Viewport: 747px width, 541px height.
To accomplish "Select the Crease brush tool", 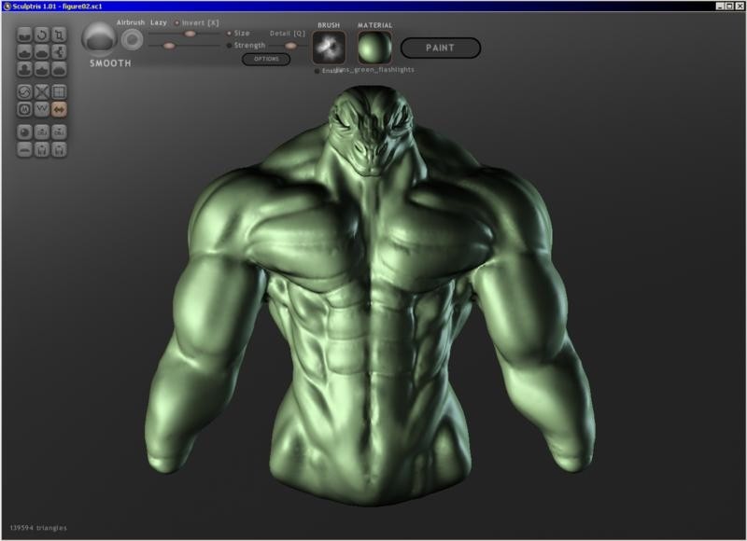I will point(25,35).
